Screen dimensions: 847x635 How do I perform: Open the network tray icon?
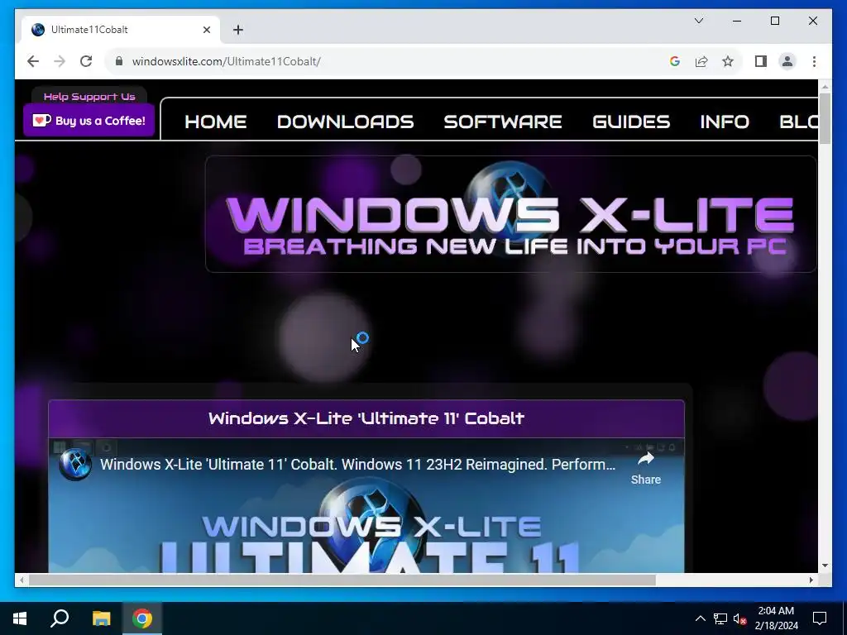(x=720, y=618)
